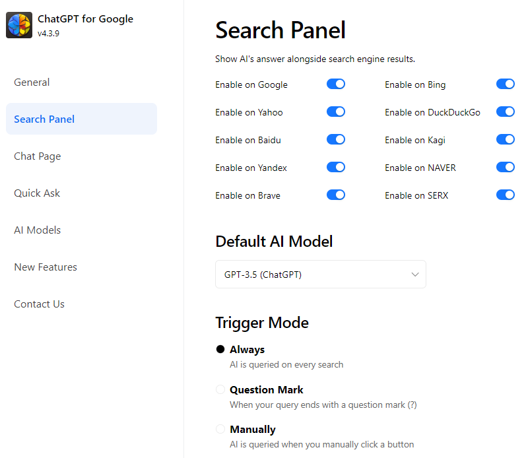Click the Question Mark option label

pyautogui.click(x=267, y=390)
